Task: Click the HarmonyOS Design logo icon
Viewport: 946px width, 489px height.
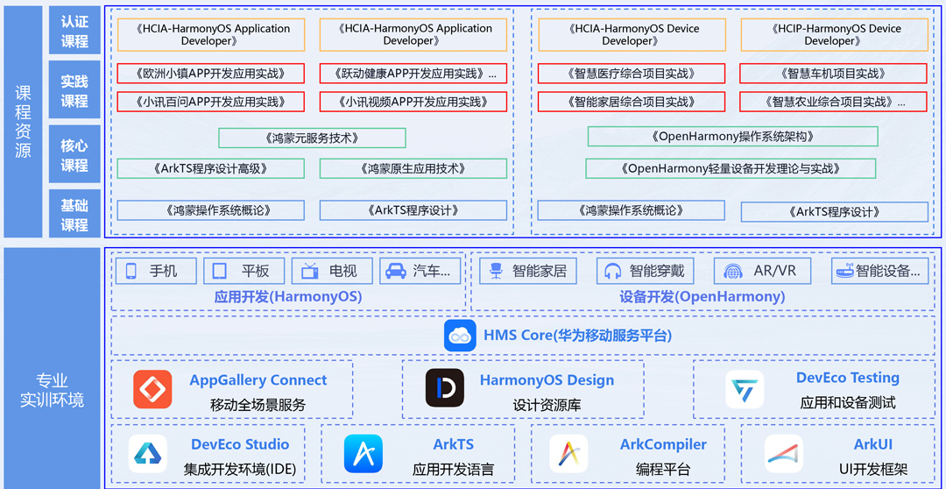Action: pos(445,389)
